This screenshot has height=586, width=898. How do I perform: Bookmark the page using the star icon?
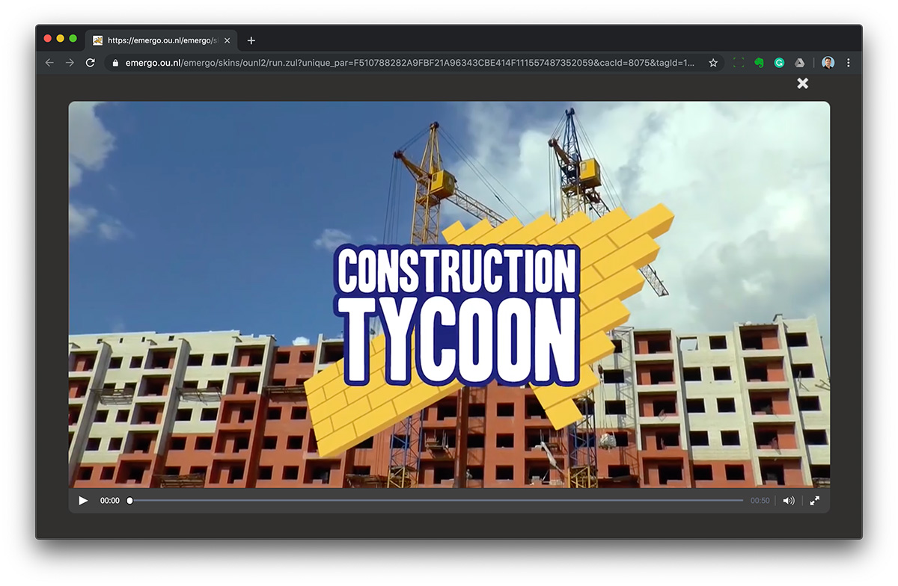[712, 63]
